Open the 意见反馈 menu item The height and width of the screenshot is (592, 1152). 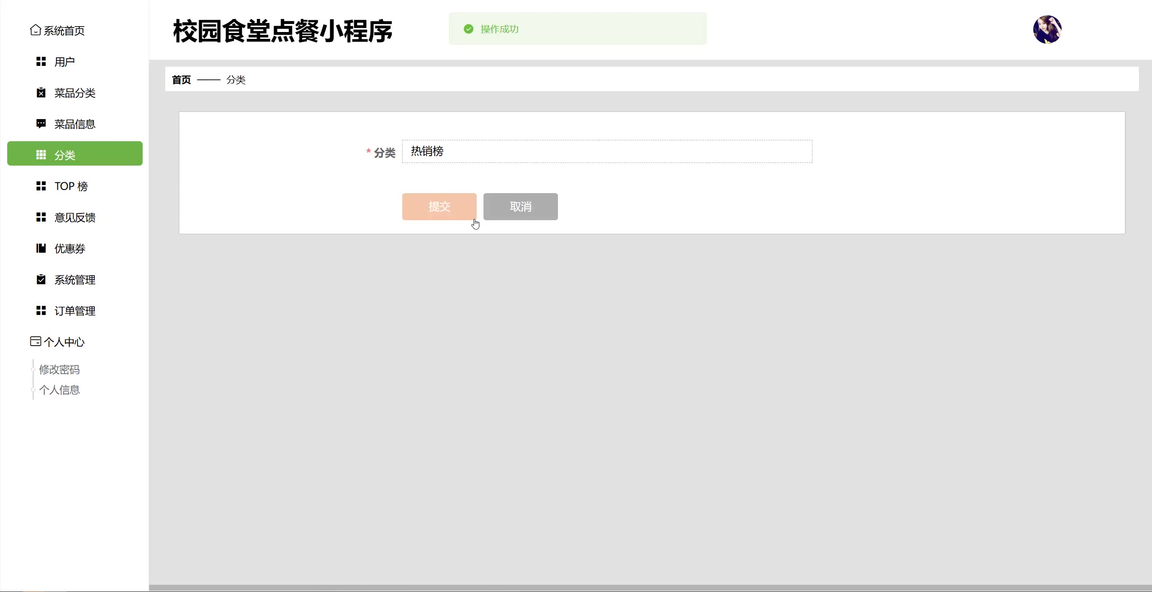pos(75,217)
